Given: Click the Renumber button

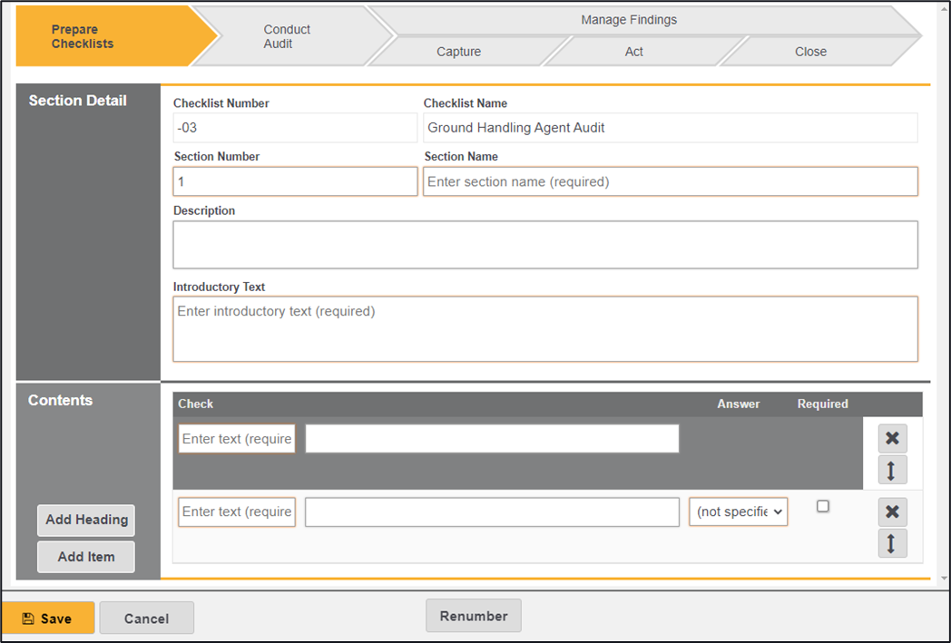Looking at the screenshot, I should pyautogui.click(x=473, y=616).
